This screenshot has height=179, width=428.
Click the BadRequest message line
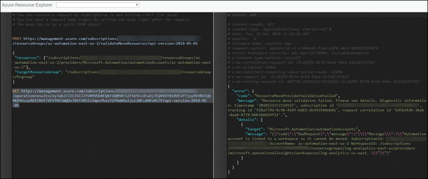[336, 134]
